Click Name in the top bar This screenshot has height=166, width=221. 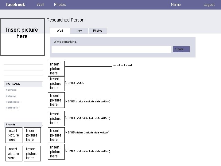point(176,5)
